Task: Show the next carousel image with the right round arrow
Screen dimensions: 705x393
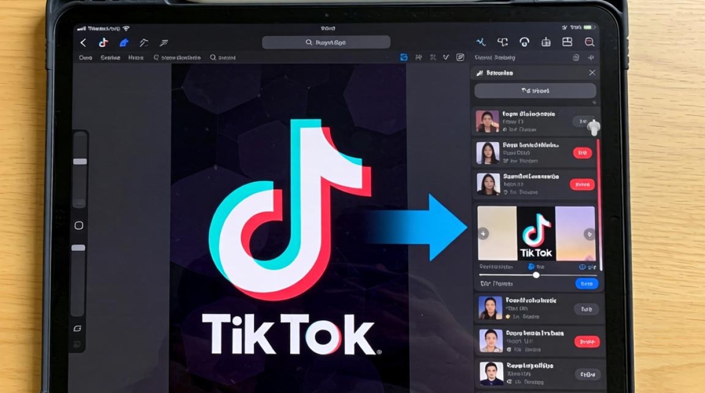Action: tap(590, 234)
